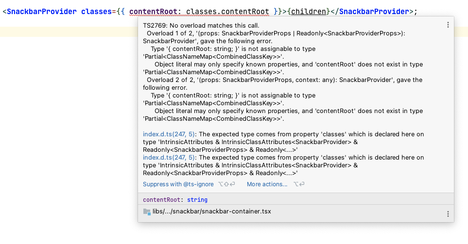Click 'contentRoot: string' type info line

175,199
